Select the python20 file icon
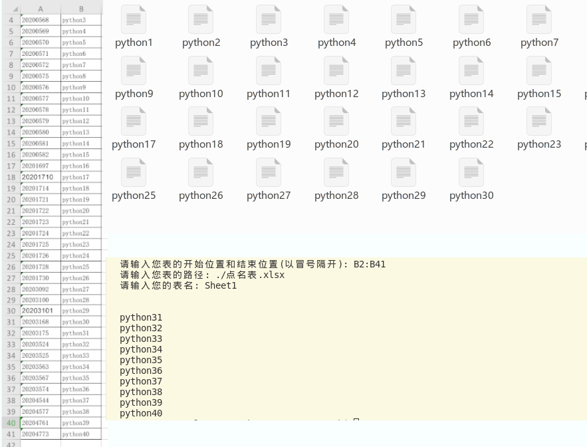Screen dimensions: 587x447 point(336,122)
